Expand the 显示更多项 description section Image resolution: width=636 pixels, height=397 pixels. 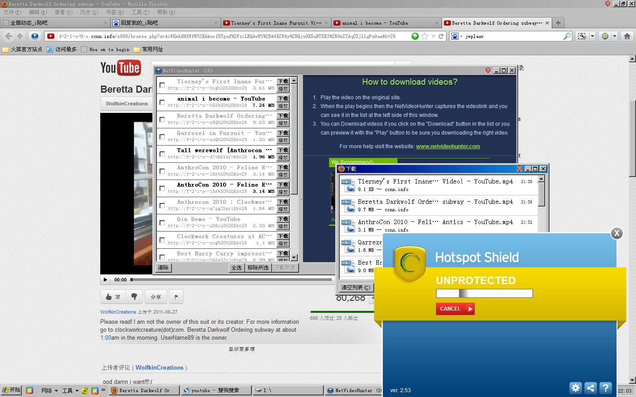click(x=241, y=349)
